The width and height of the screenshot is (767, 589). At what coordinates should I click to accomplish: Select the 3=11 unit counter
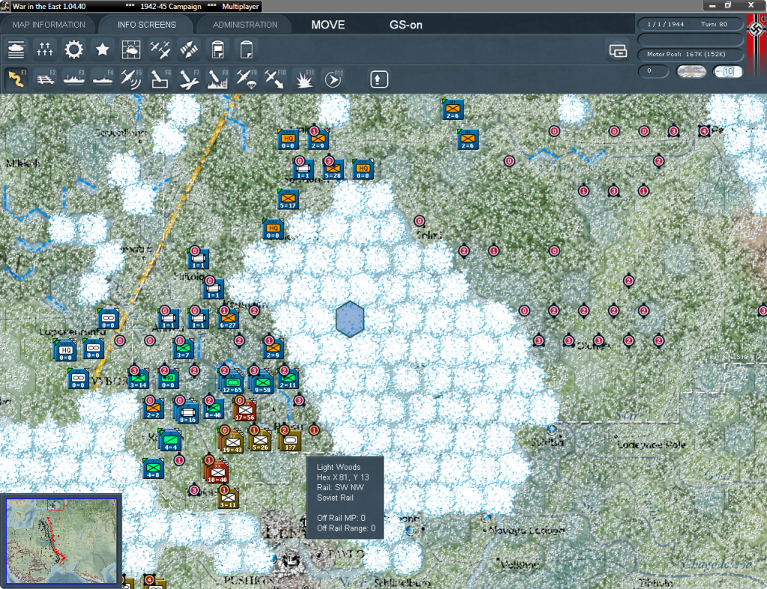[228, 498]
